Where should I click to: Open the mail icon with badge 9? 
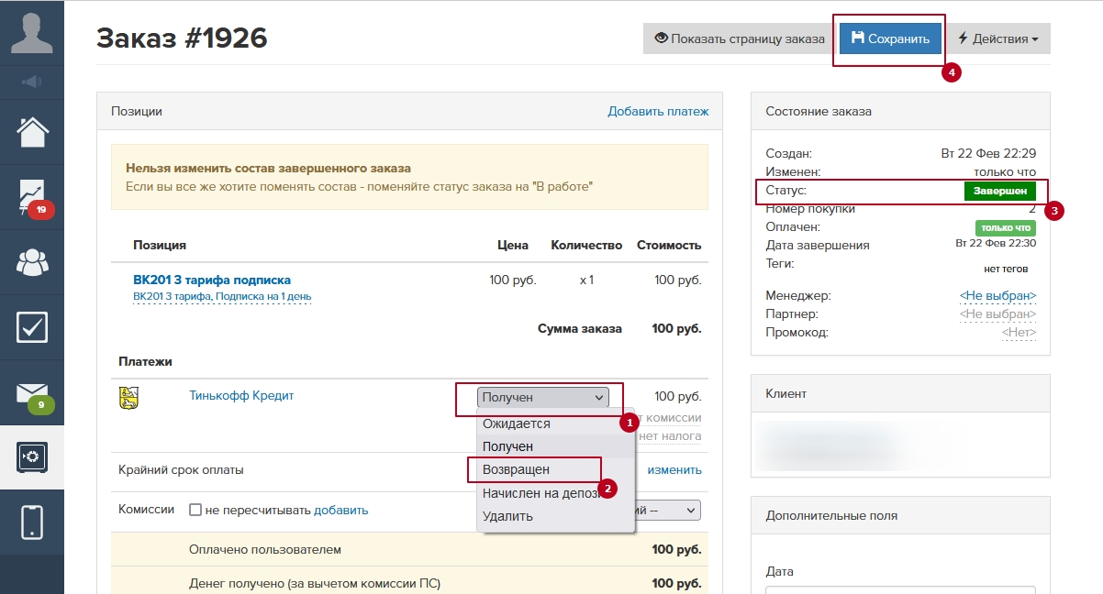click(31, 392)
